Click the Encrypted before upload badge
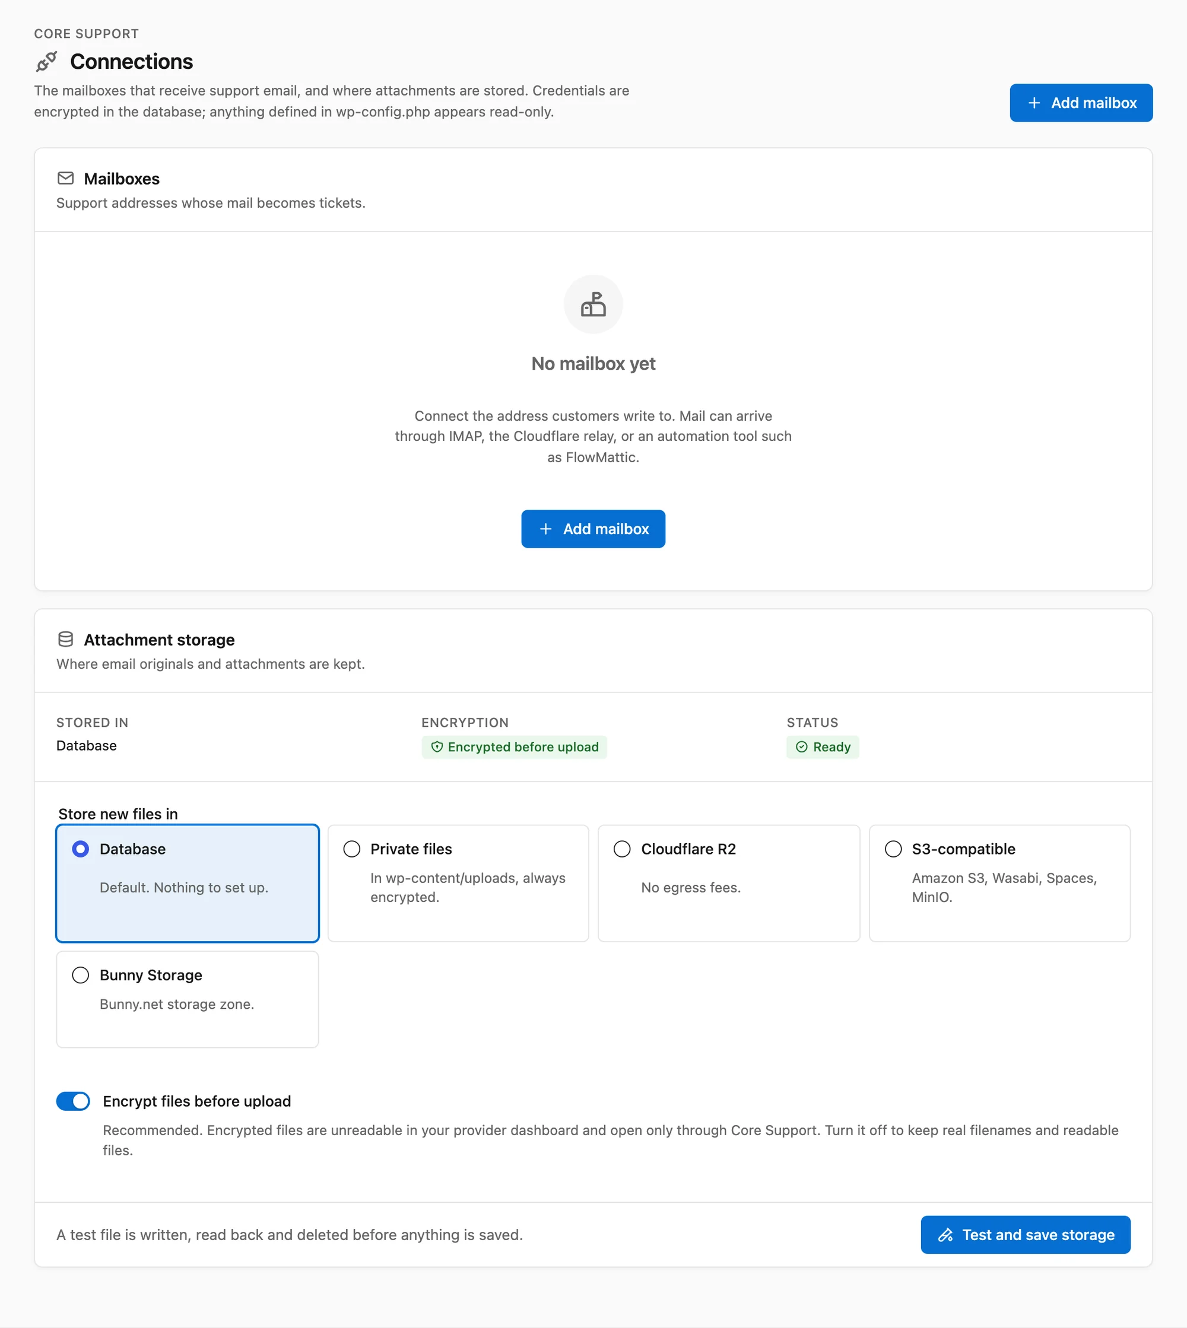This screenshot has width=1187, height=1328. (x=514, y=746)
